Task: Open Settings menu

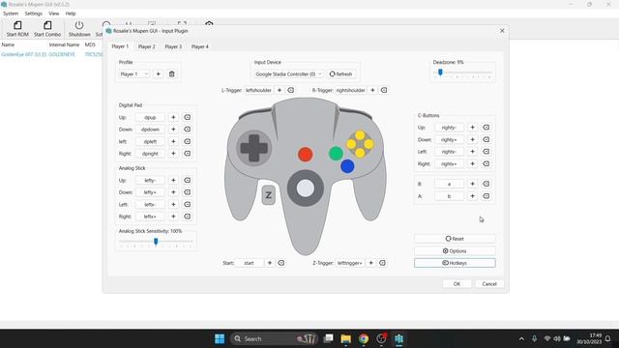Action: (33, 14)
